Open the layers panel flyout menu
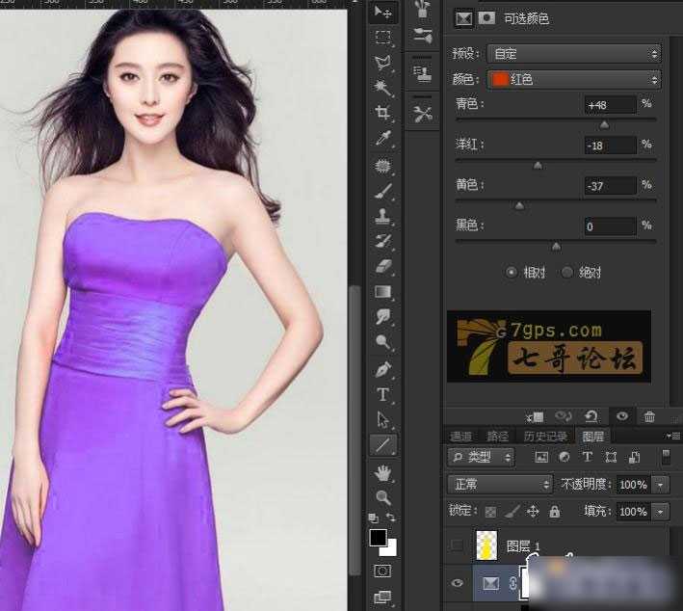Viewport: 683px width, 611px height. [673, 436]
